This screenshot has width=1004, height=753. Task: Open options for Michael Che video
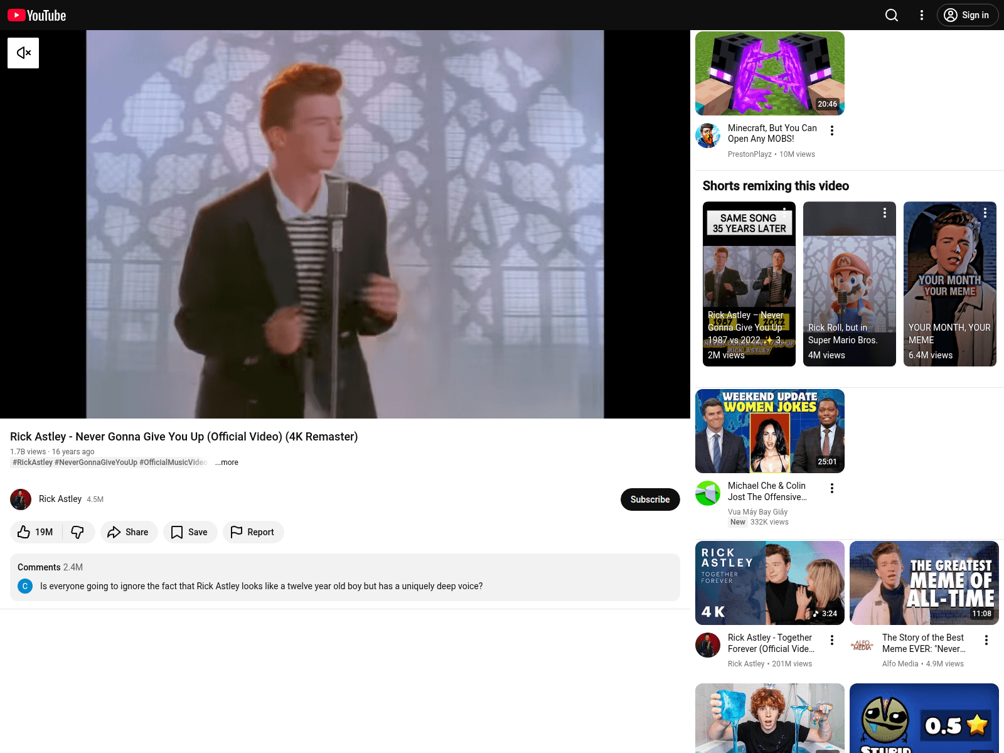coord(832,488)
